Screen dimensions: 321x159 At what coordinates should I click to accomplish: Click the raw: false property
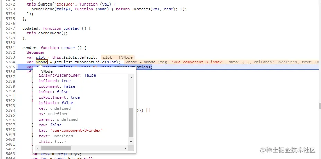pos(50,125)
